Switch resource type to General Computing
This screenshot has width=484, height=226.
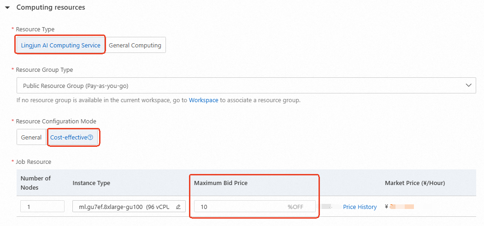coord(135,45)
